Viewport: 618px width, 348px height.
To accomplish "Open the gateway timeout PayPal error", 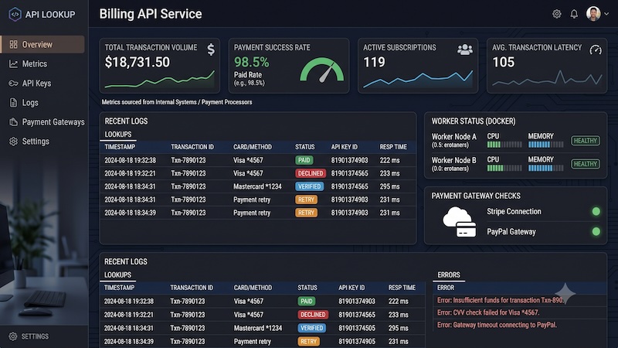I will pos(497,325).
